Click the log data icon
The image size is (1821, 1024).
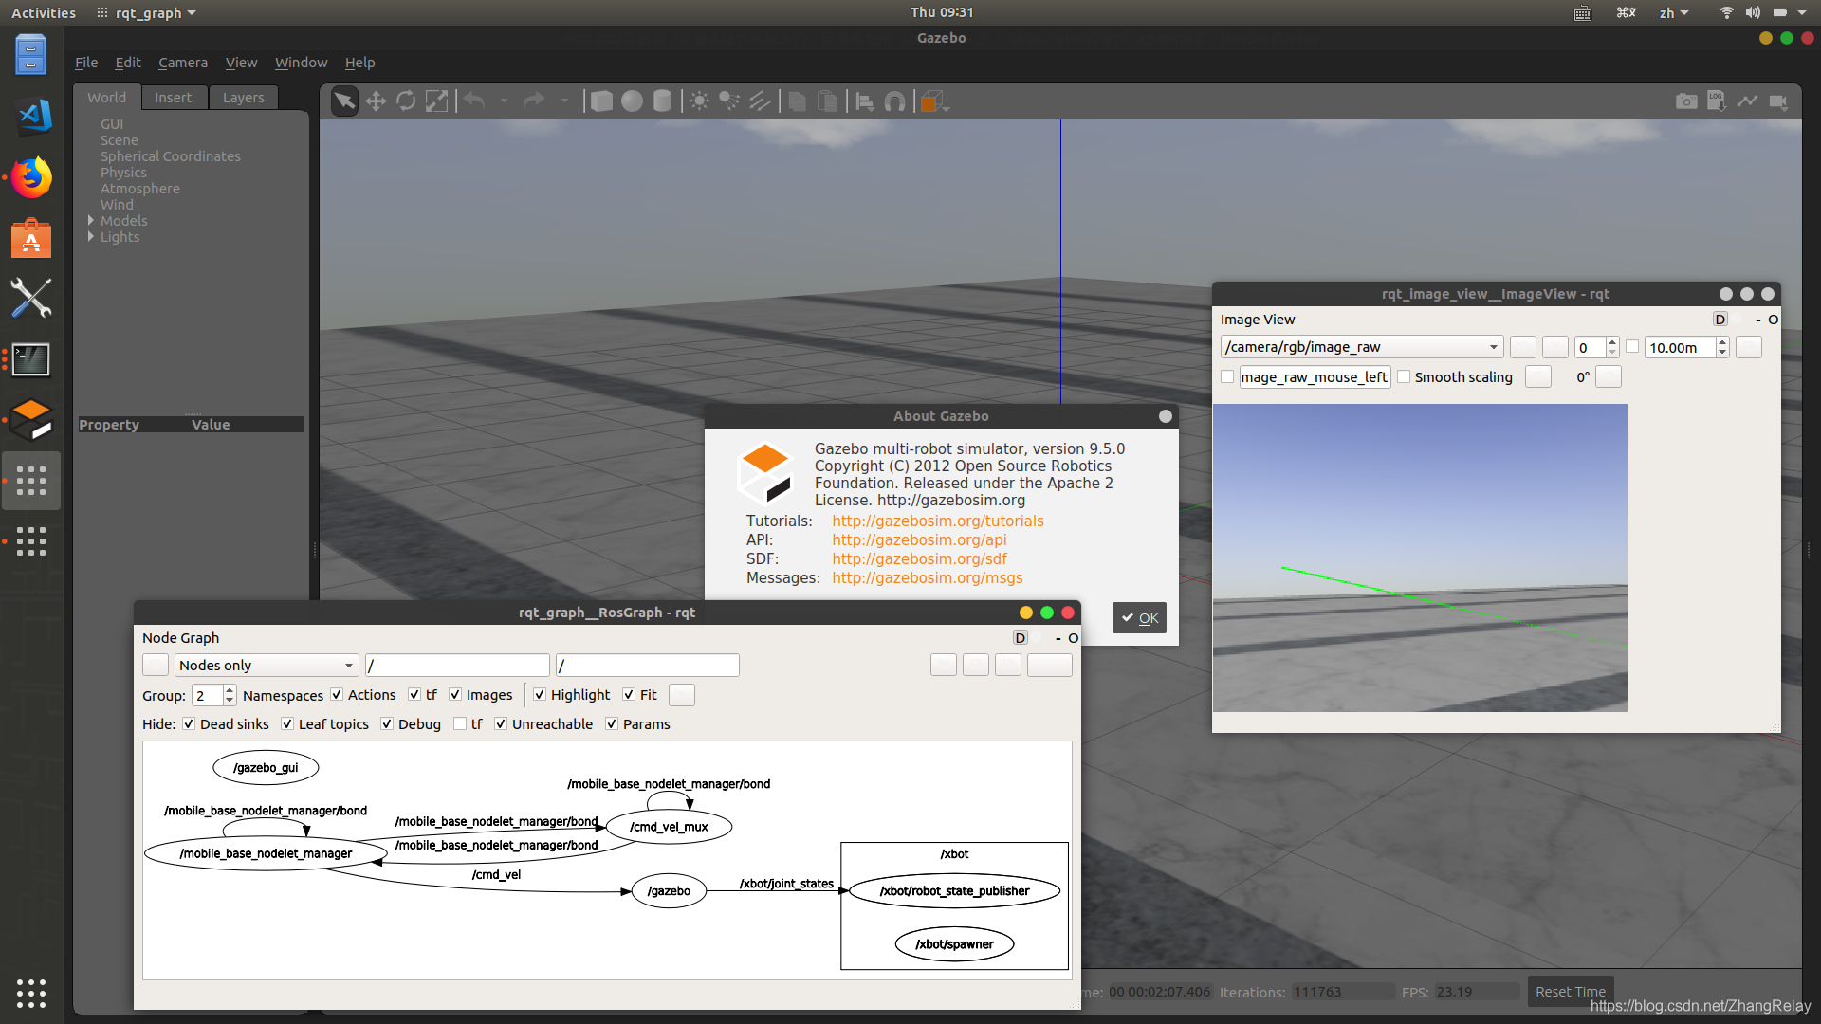(x=1717, y=101)
